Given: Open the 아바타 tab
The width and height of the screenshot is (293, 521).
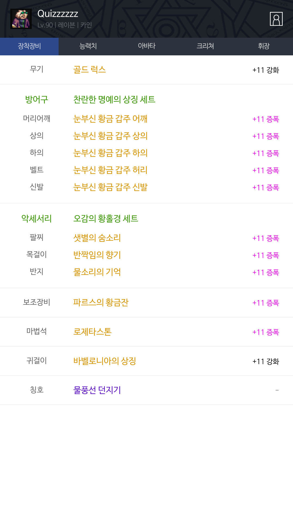Looking at the screenshot, I should click(x=146, y=46).
